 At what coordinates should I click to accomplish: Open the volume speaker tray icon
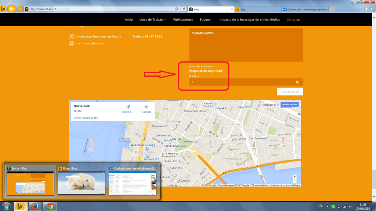click(x=350, y=207)
